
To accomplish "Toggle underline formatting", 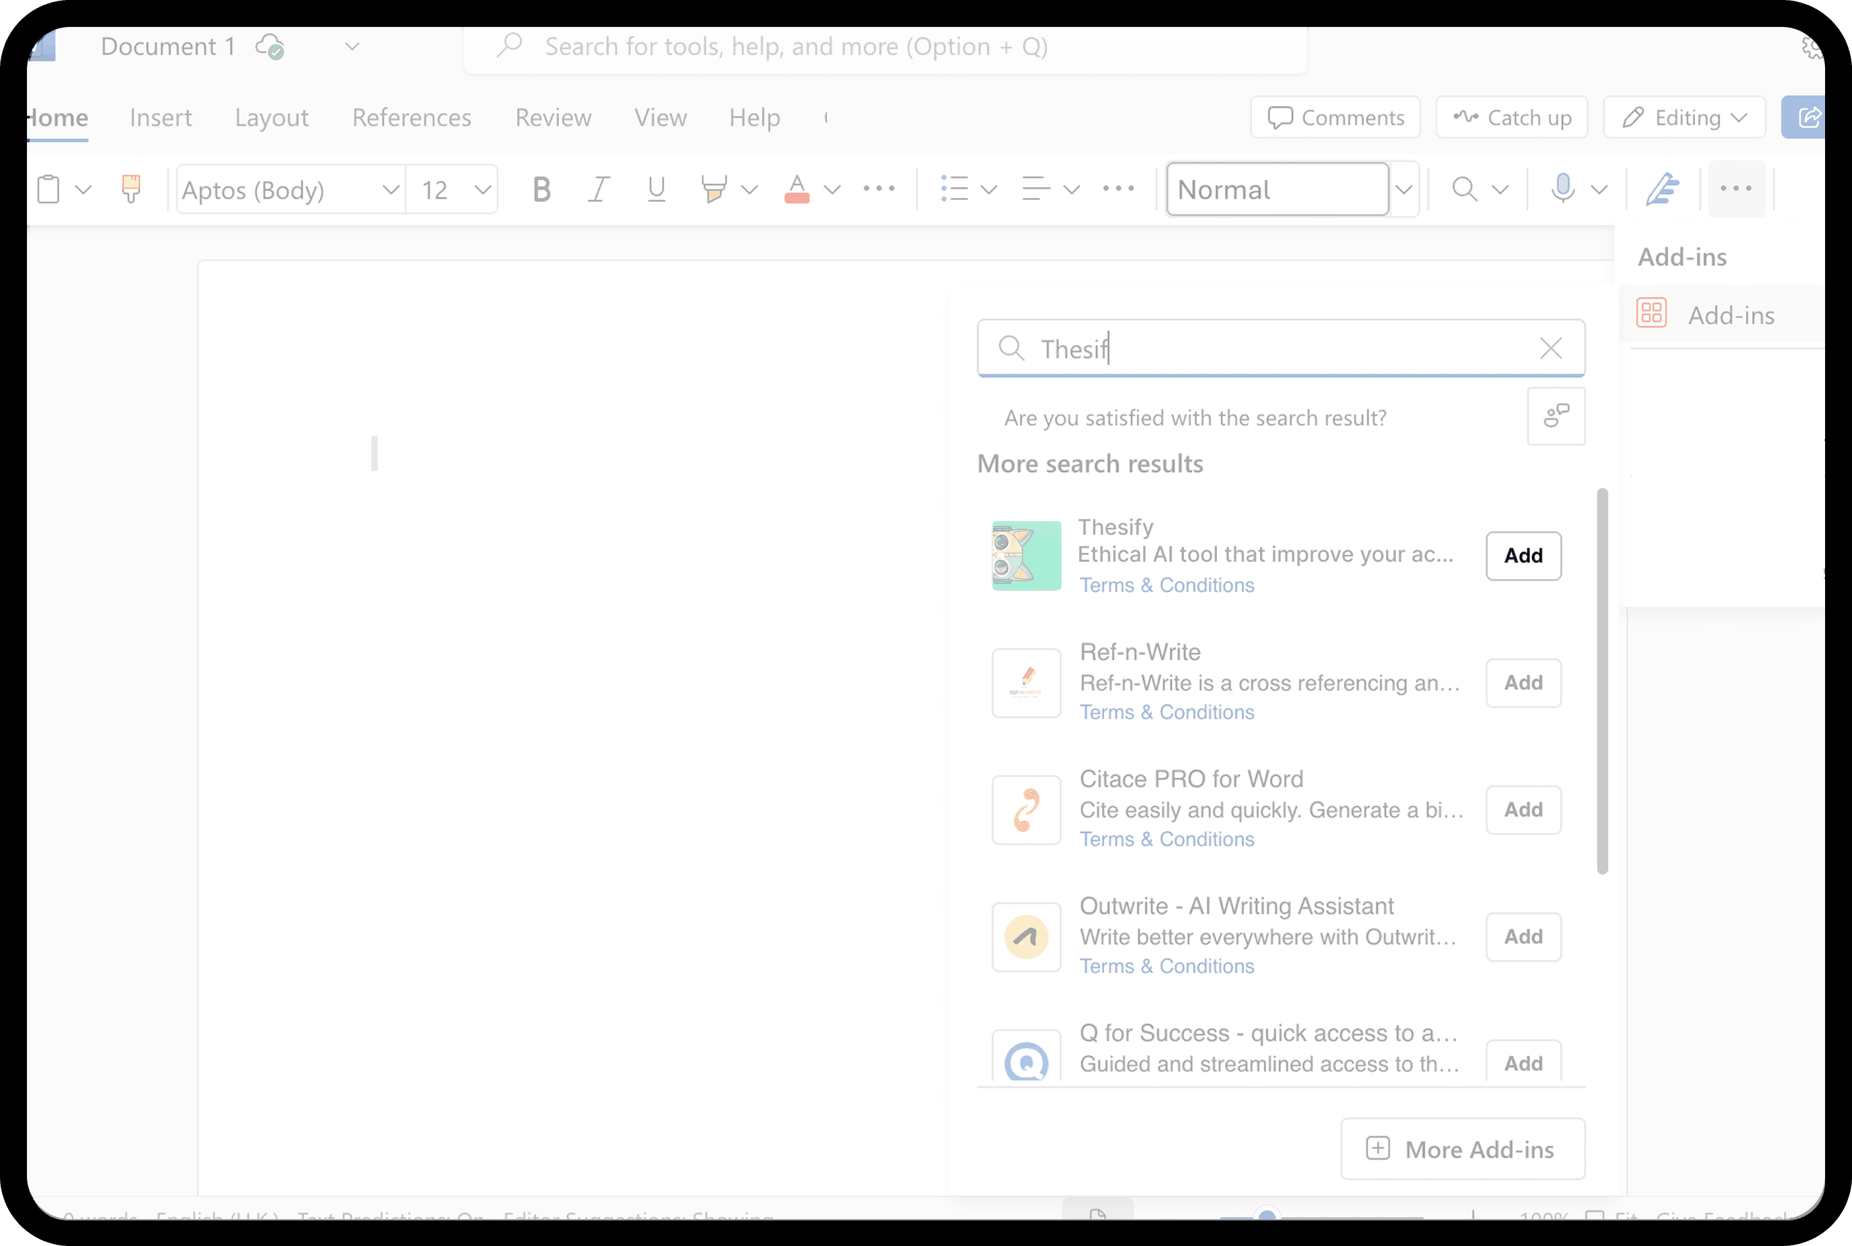I will 655,189.
